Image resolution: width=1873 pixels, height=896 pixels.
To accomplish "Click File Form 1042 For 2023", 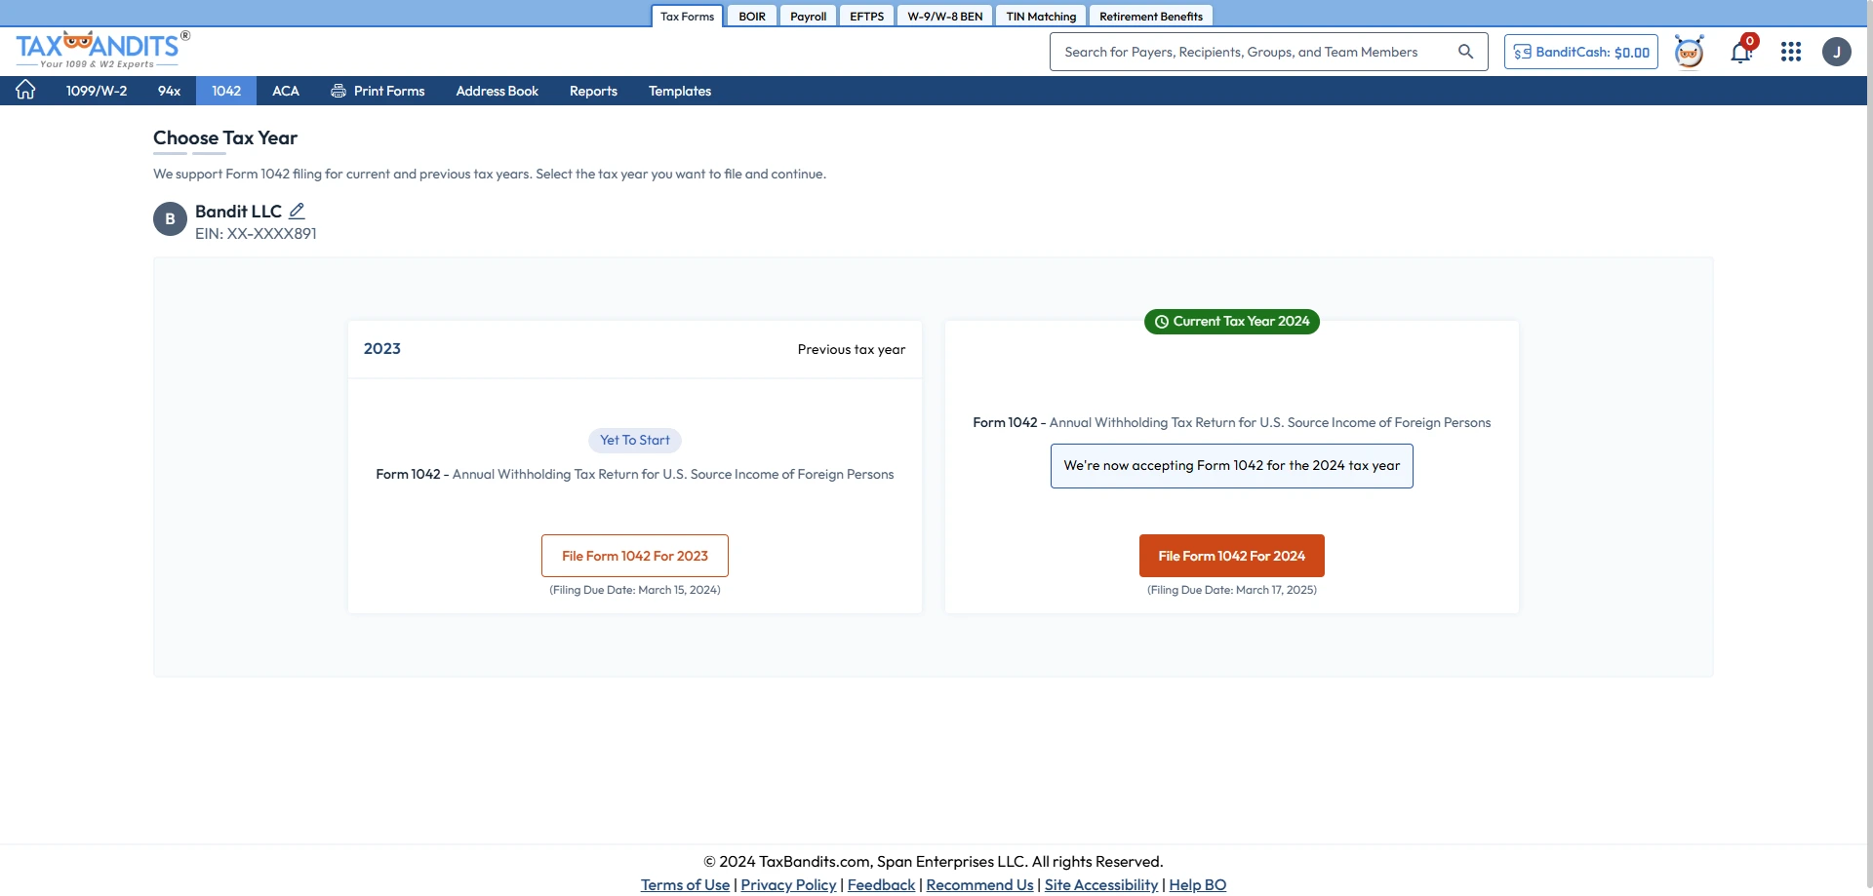I will coord(635,556).
